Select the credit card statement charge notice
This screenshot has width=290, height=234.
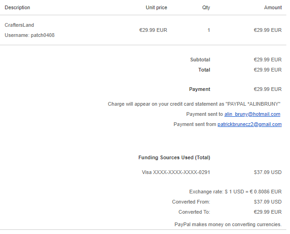(194, 104)
